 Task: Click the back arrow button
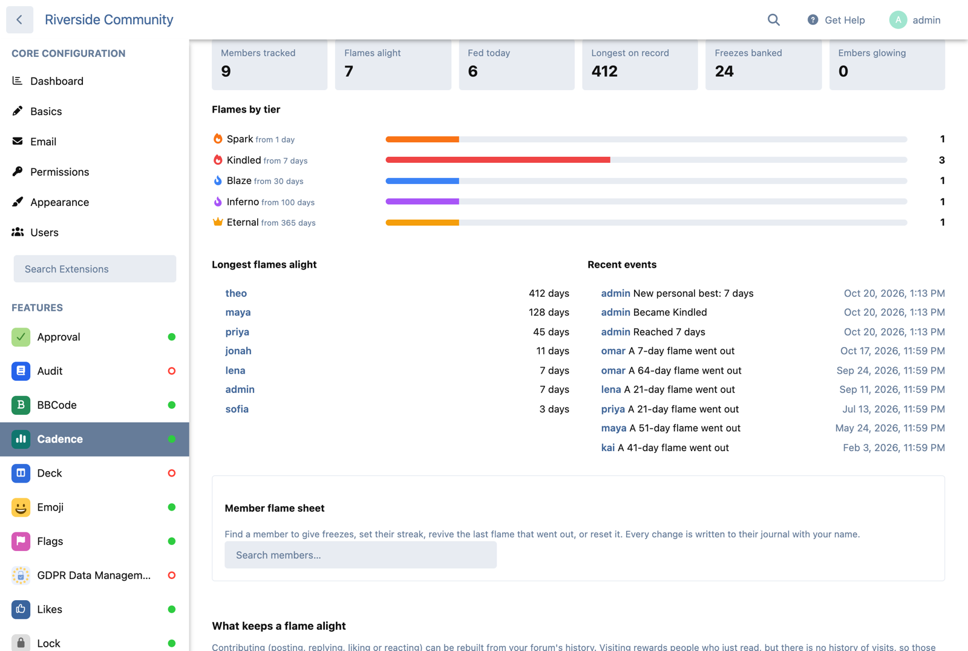(x=19, y=20)
